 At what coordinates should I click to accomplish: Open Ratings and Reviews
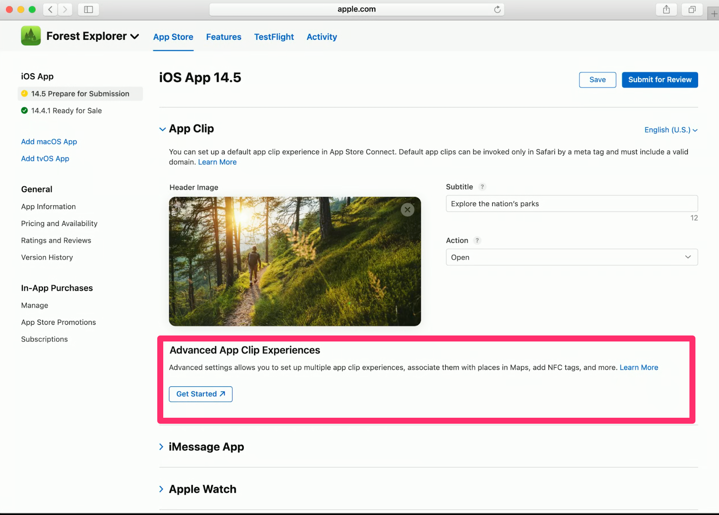[56, 240]
